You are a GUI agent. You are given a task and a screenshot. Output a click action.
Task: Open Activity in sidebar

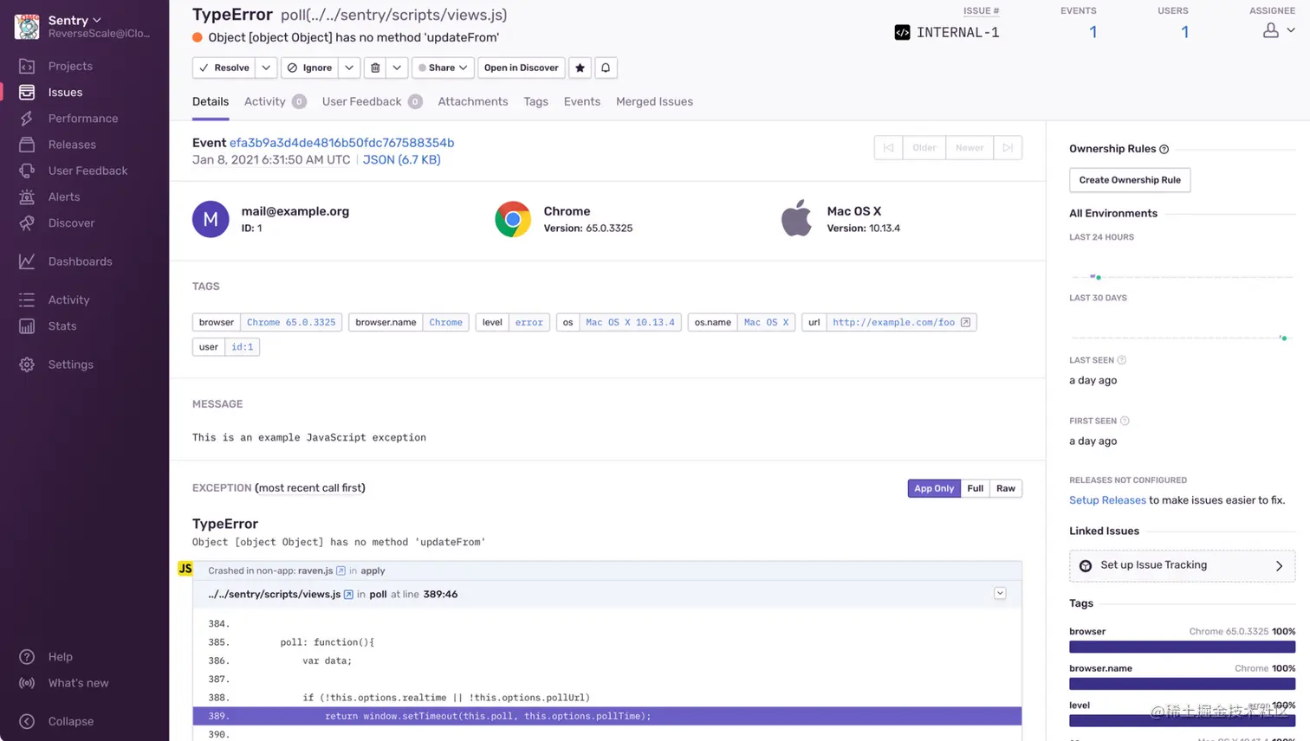click(x=68, y=300)
